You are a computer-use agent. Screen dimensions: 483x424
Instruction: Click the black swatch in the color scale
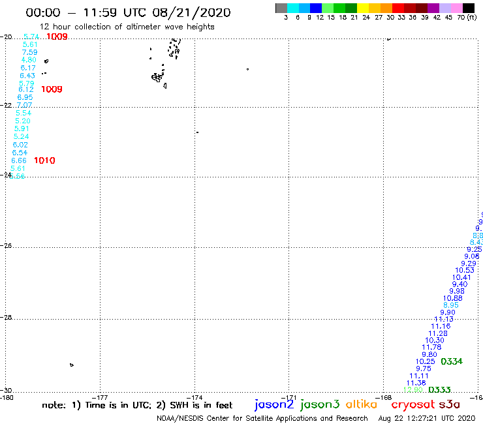(469, 8)
